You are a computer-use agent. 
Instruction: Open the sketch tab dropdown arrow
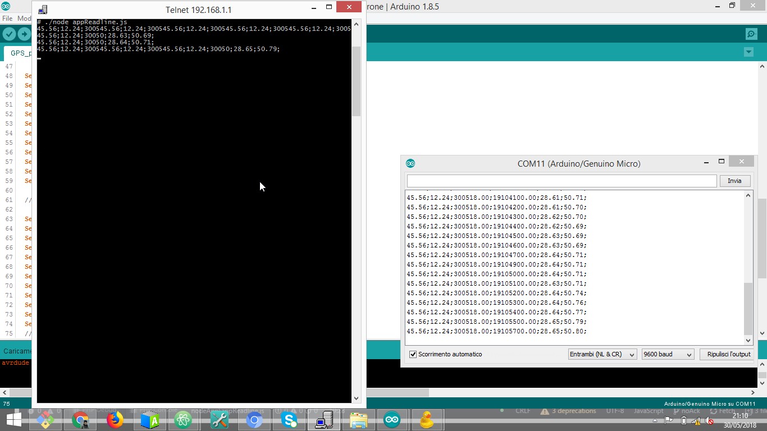(748, 52)
